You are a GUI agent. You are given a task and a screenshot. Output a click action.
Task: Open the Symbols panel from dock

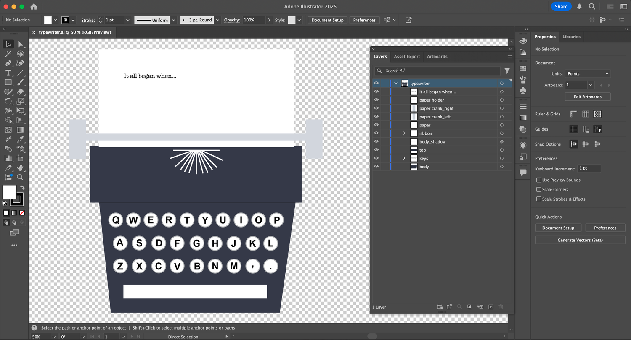[x=523, y=90]
